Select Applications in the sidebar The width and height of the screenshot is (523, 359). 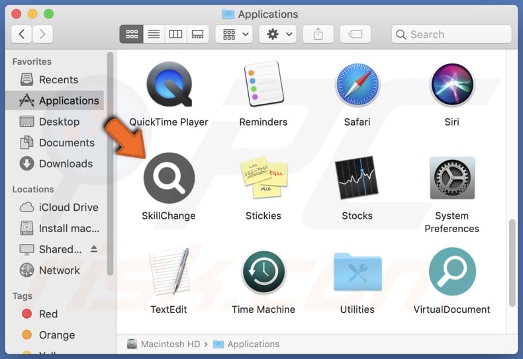(55, 100)
